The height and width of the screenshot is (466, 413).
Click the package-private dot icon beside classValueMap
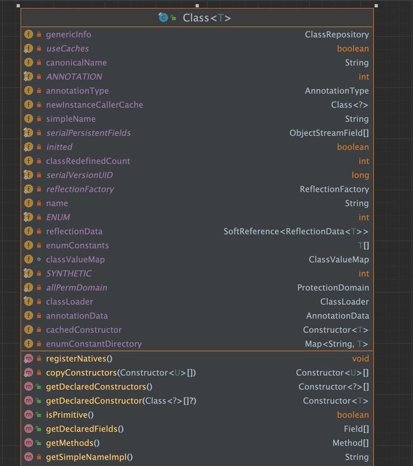point(39,259)
